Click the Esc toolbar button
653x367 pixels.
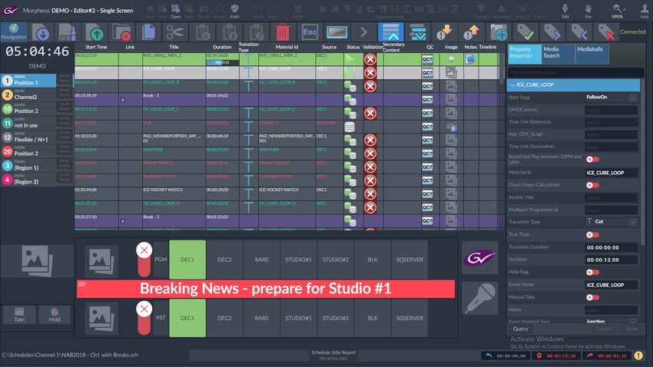click(x=310, y=32)
